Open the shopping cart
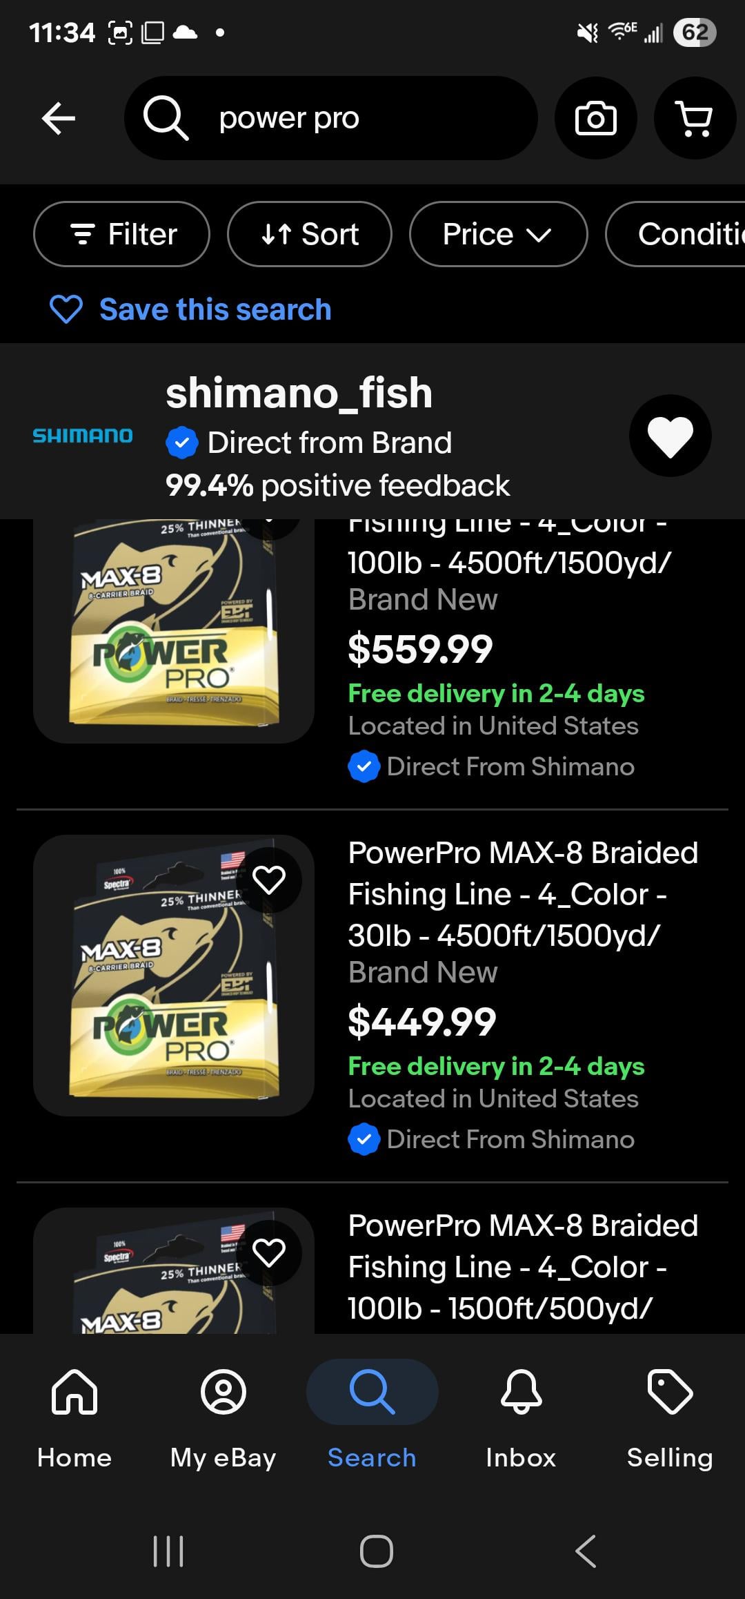This screenshot has width=745, height=1599. (x=695, y=118)
